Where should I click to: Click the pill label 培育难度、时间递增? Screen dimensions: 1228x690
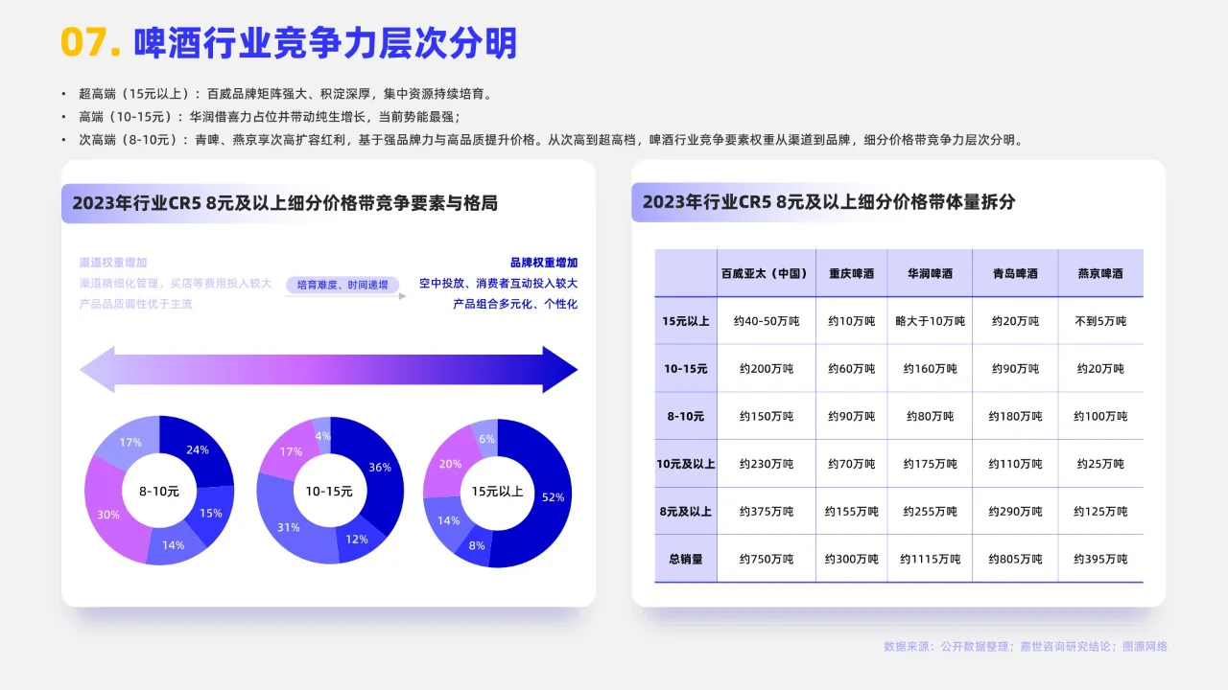coord(342,285)
